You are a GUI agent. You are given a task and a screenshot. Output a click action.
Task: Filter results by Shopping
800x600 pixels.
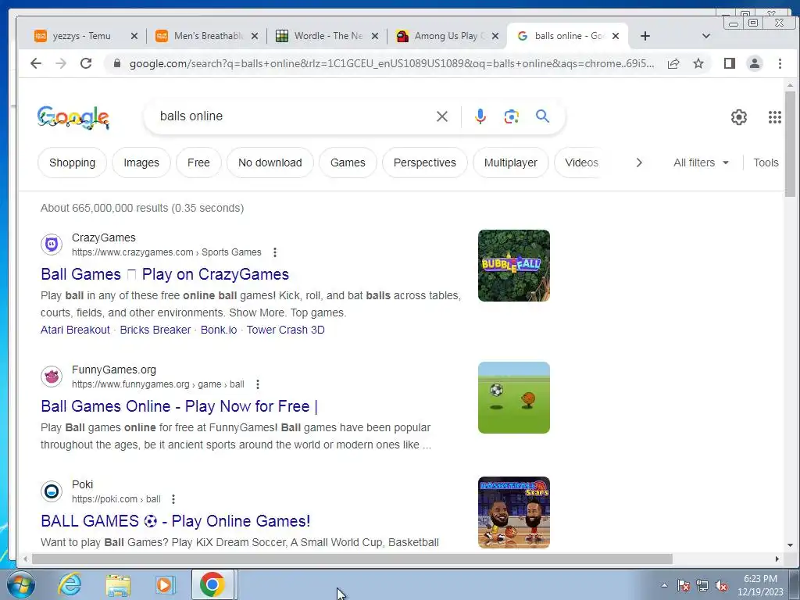[x=73, y=162]
